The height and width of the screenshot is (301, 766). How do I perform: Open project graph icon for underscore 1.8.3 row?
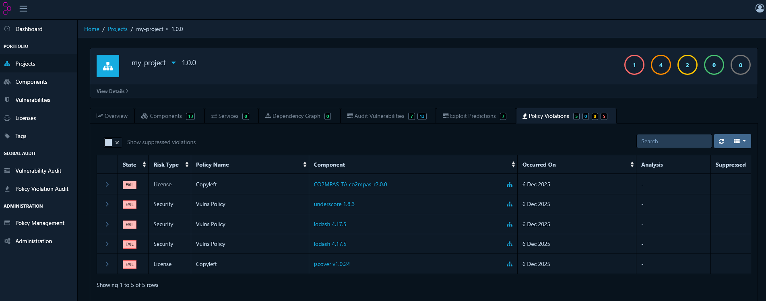510,204
